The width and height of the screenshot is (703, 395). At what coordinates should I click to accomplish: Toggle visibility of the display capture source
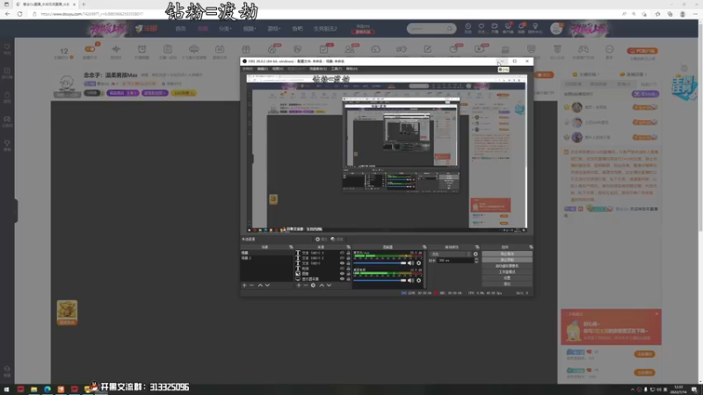coord(342,279)
